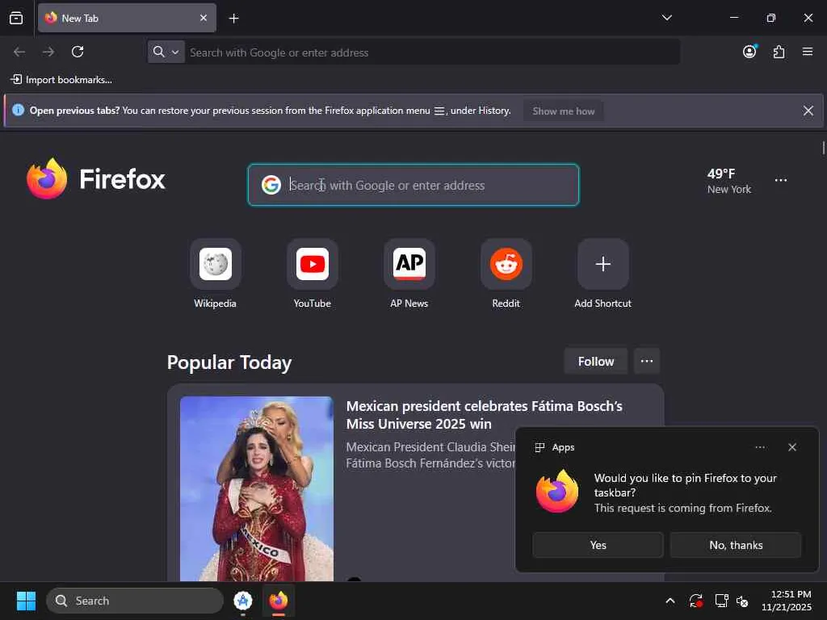The height and width of the screenshot is (620, 827).
Task: Open Popular Today section options ellipsis
Action: [647, 361]
